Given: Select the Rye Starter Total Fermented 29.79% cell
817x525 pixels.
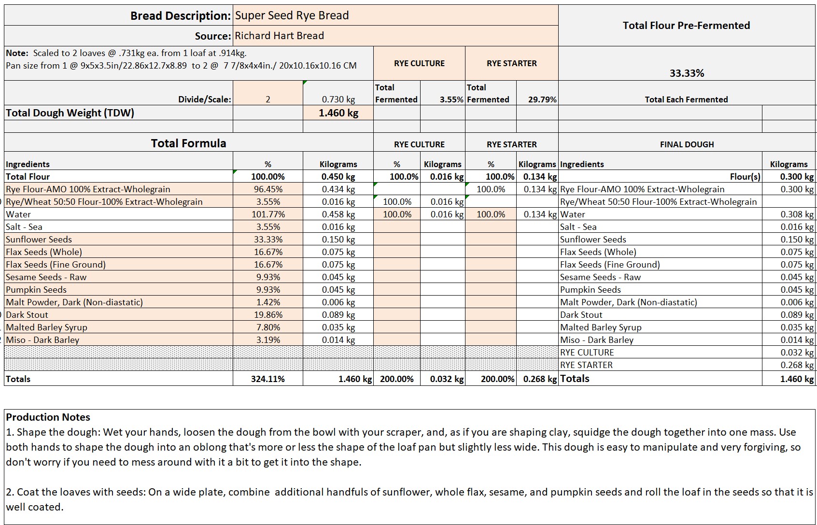Looking at the screenshot, I should tap(537, 99).
